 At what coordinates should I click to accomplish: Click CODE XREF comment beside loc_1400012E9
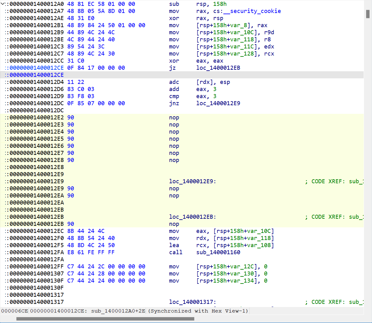pyautogui.click(x=334, y=181)
